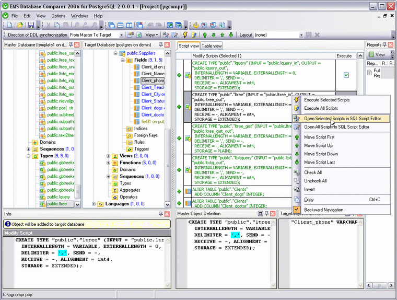
Task: Click the refresh icon left of the View button
Action: point(139,35)
